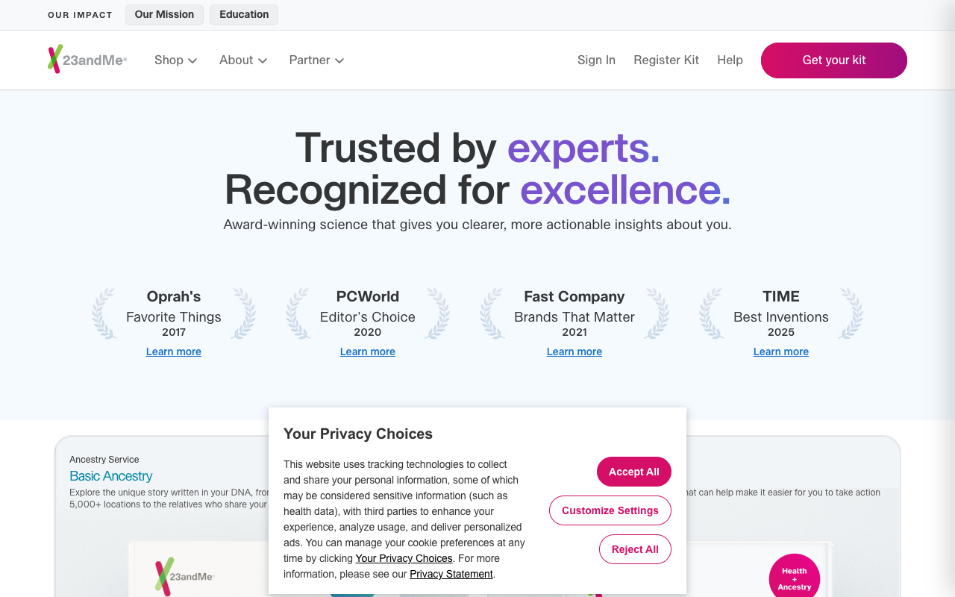
Task: Expand the About dropdown menu
Action: click(243, 60)
